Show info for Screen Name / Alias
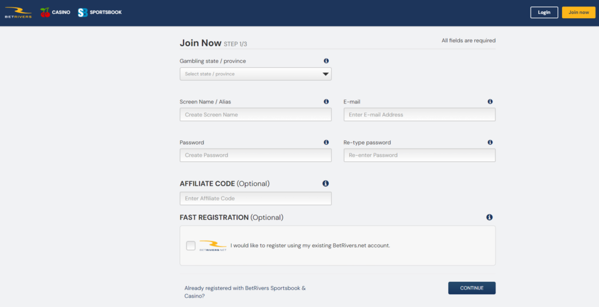Viewport: 599px width, 307px height. (x=326, y=102)
